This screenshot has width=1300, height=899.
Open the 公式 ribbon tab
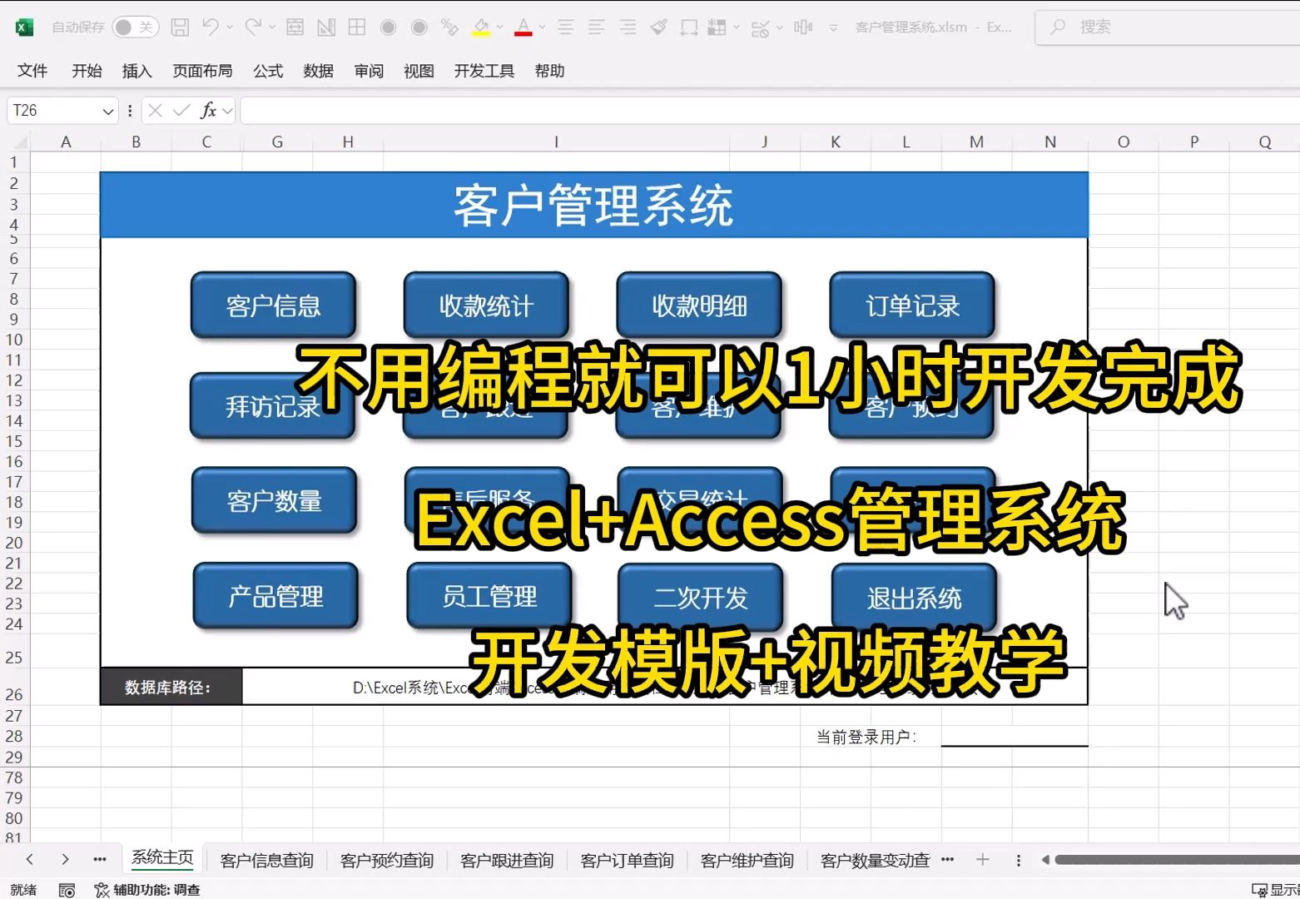(268, 71)
